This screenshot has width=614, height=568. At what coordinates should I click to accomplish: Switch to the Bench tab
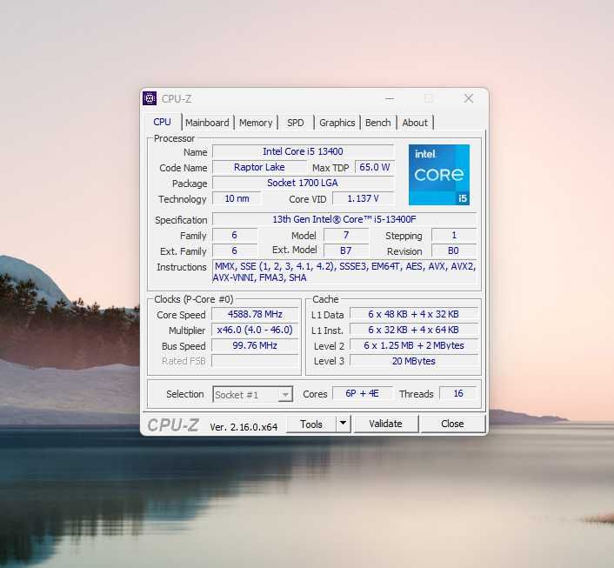[377, 123]
